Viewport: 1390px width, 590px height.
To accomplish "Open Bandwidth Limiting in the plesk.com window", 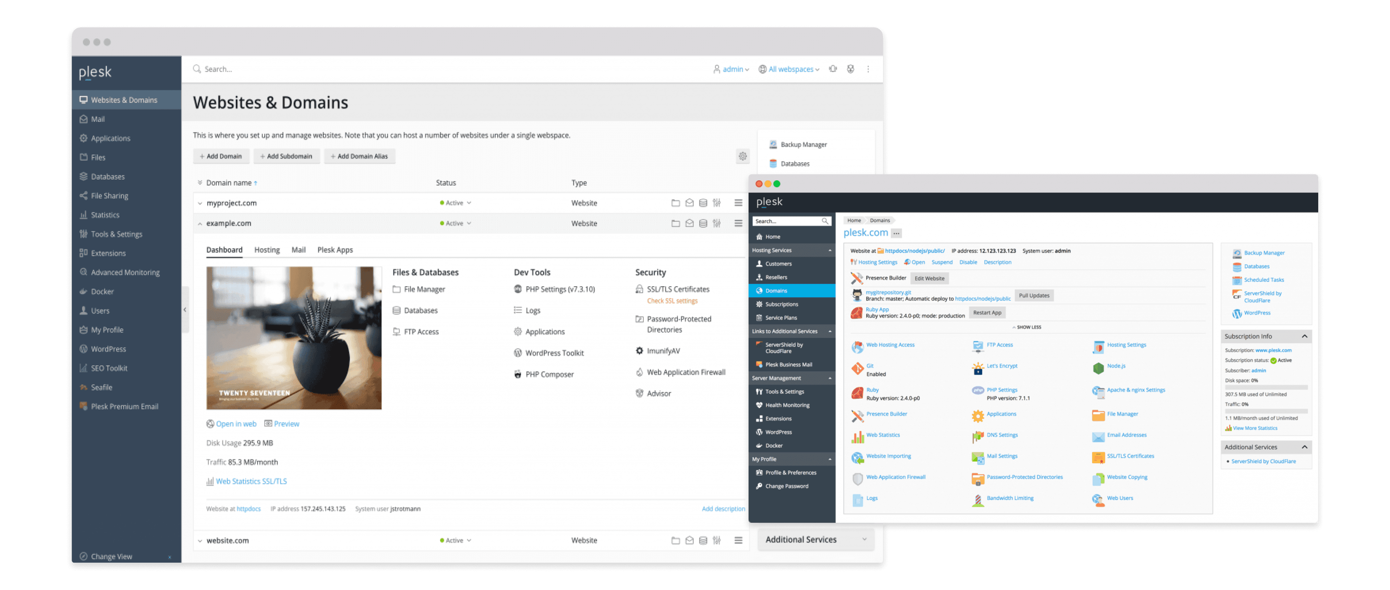I will coord(1009,498).
